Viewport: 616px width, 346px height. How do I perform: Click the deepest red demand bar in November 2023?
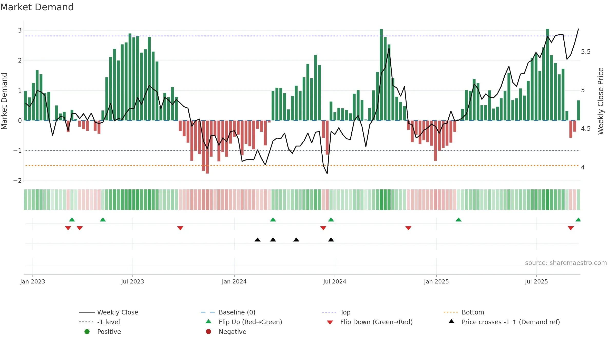coord(207,147)
